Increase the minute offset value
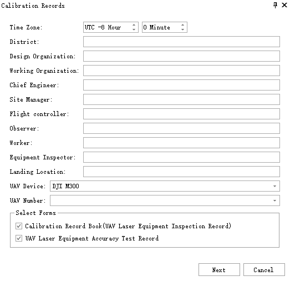290x281 pixels. [x=183, y=25]
